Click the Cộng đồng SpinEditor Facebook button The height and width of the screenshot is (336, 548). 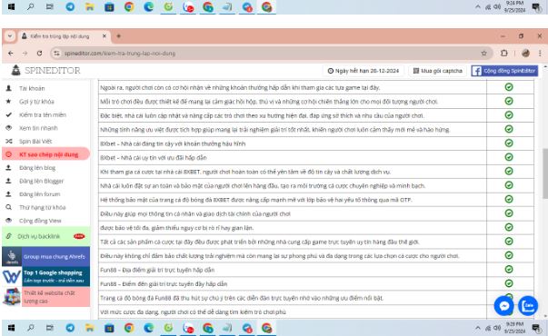(x=504, y=71)
